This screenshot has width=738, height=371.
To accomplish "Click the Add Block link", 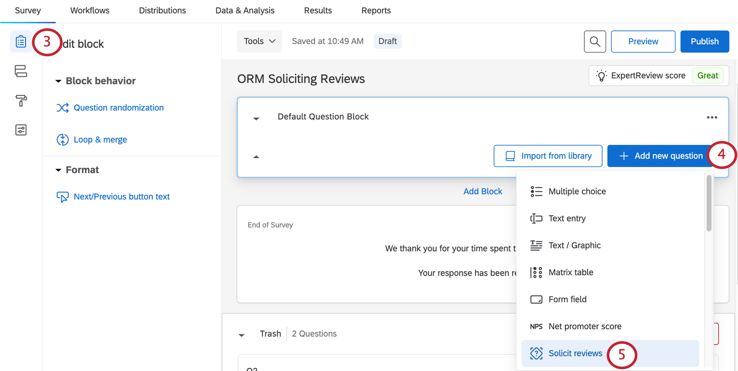I will point(483,192).
